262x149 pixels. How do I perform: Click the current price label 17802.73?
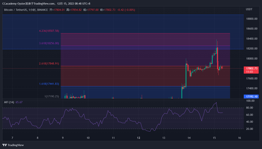pyautogui.click(x=251, y=68)
